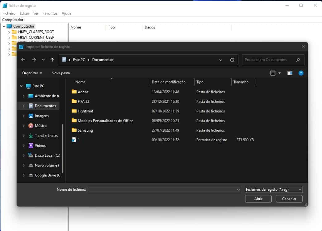Open recent locations chevron beside forward arrow
Viewport: 322px width, 231px height.
pyautogui.click(x=43, y=60)
